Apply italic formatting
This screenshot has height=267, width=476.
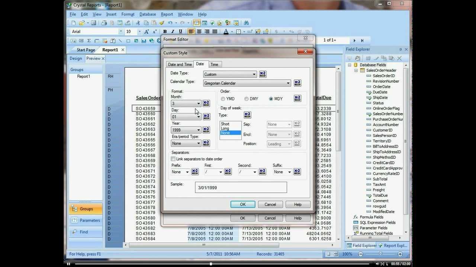coord(173,32)
